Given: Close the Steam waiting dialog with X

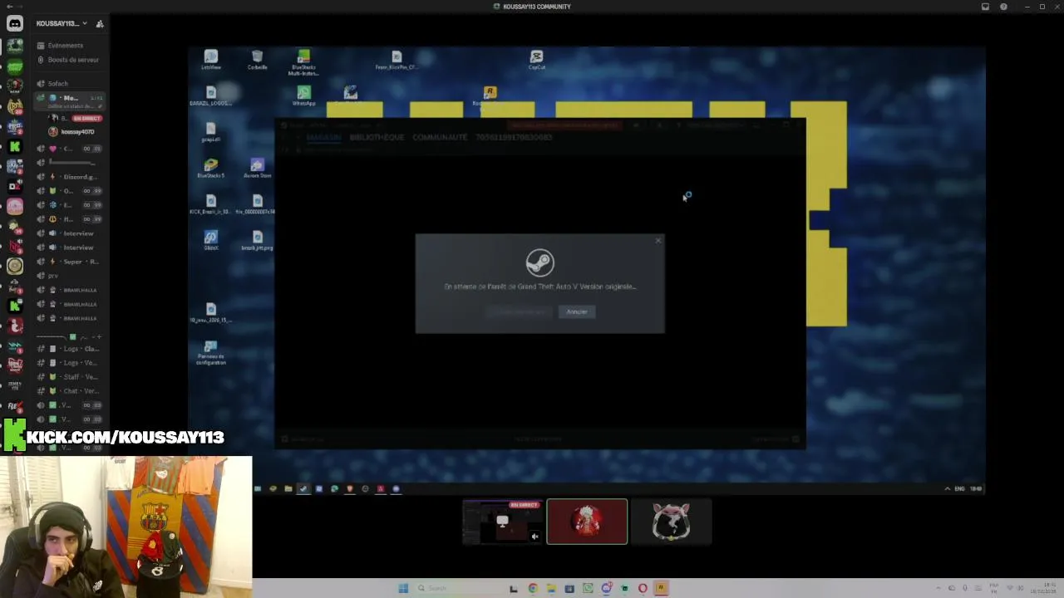Looking at the screenshot, I should (x=658, y=241).
